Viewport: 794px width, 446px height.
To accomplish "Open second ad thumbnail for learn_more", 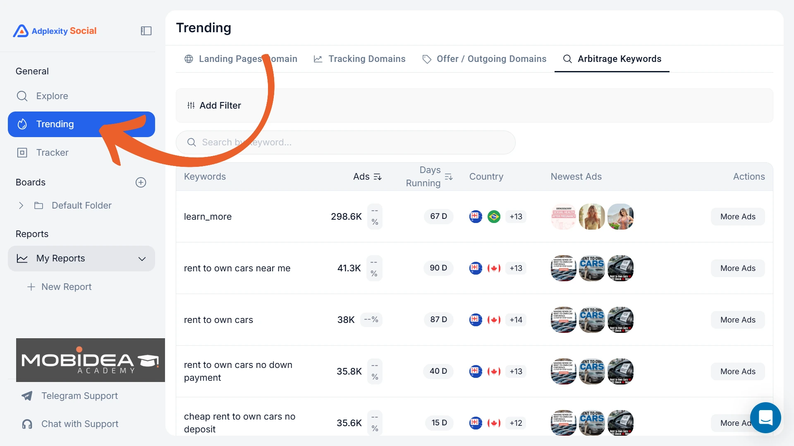I will click(x=592, y=216).
